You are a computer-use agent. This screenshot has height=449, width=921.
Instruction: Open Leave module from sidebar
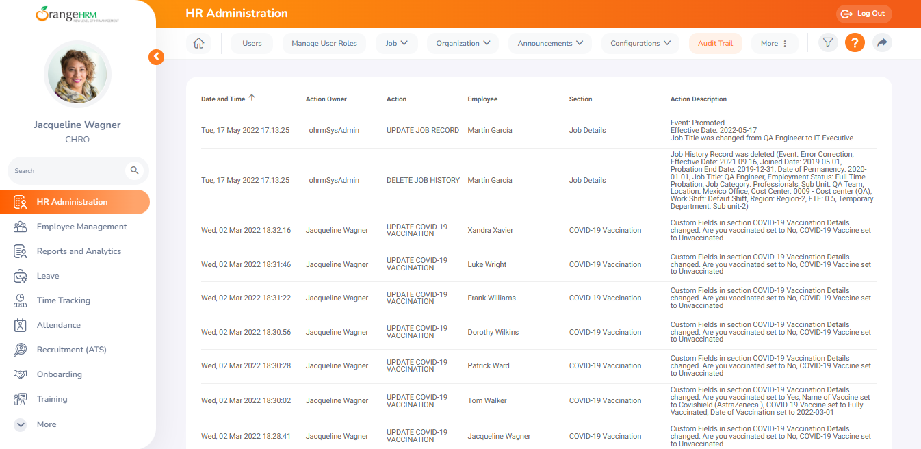pos(48,276)
